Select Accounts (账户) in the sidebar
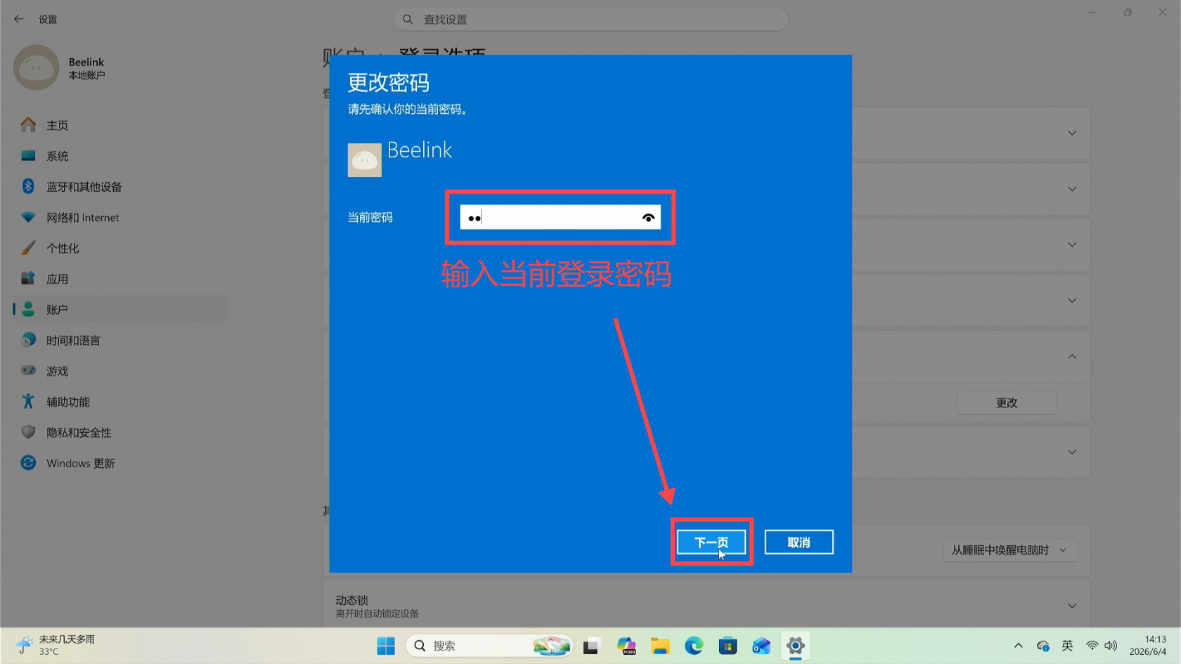The height and width of the screenshot is (664, 1181). click(120, 309)
